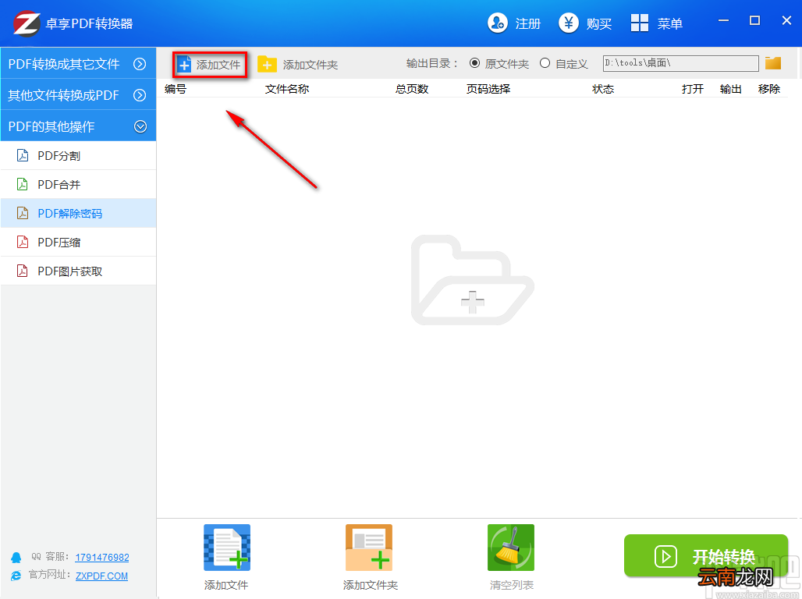Click the 清空列表 broom icon
Viewport: 802px width, 599px height.
point(510,548)
